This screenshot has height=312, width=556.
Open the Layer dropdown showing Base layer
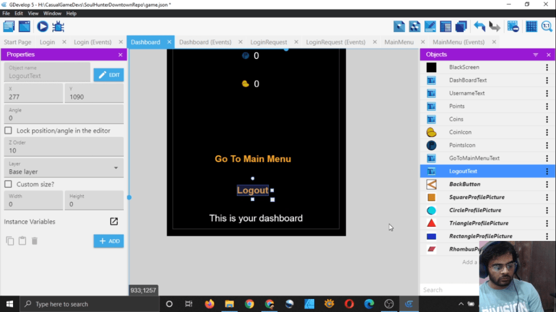tap(64, 168)
